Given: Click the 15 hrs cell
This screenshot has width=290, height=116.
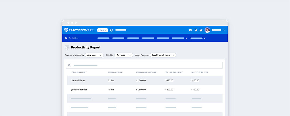Looking at the screenshot, I should (111, 90).
